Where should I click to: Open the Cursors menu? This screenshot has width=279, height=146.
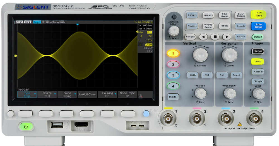pos(192,15)
